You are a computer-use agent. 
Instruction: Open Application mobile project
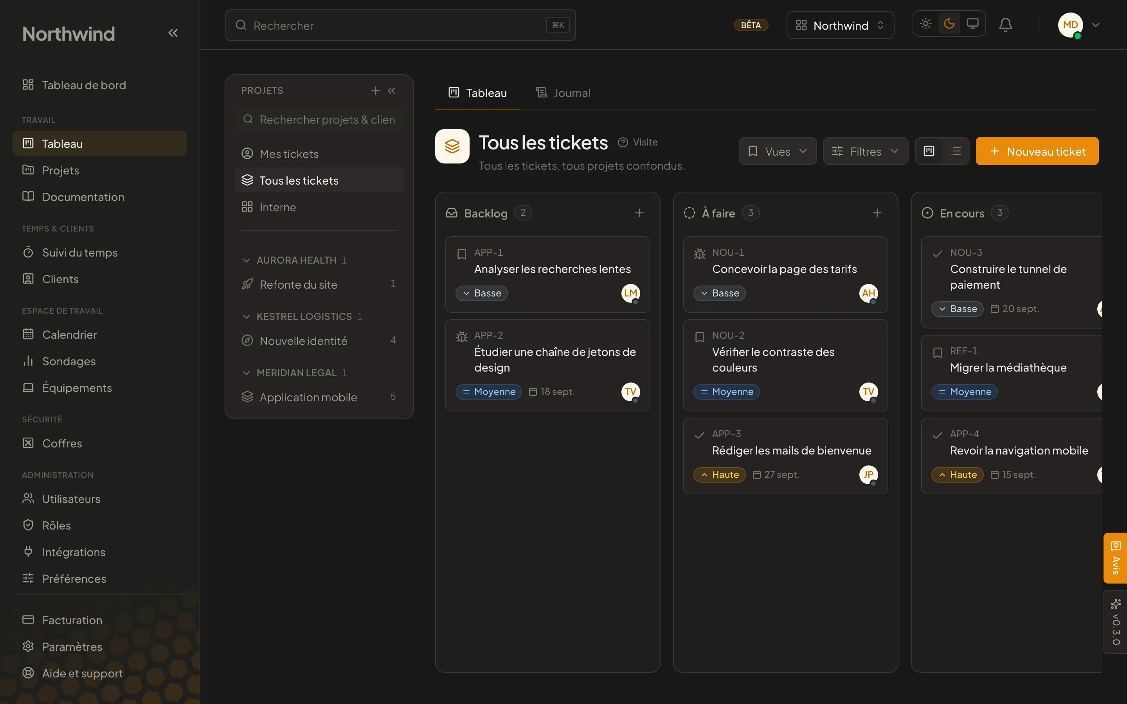pos(319,397)
